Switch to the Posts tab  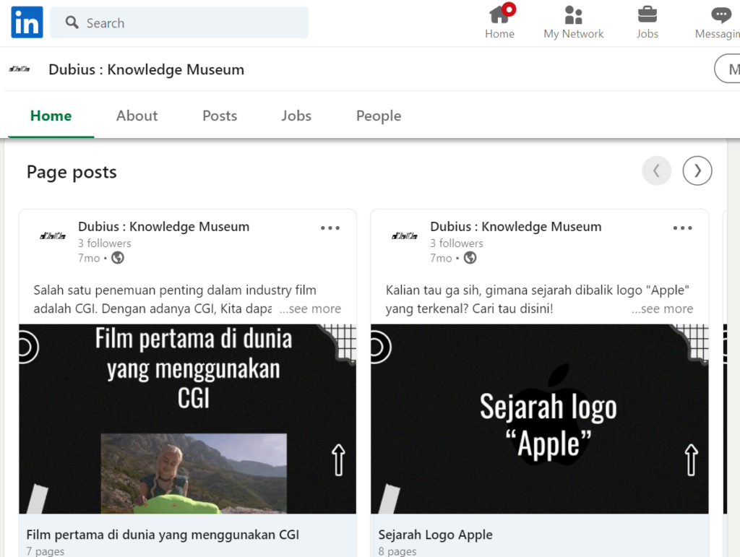(220, 116)
